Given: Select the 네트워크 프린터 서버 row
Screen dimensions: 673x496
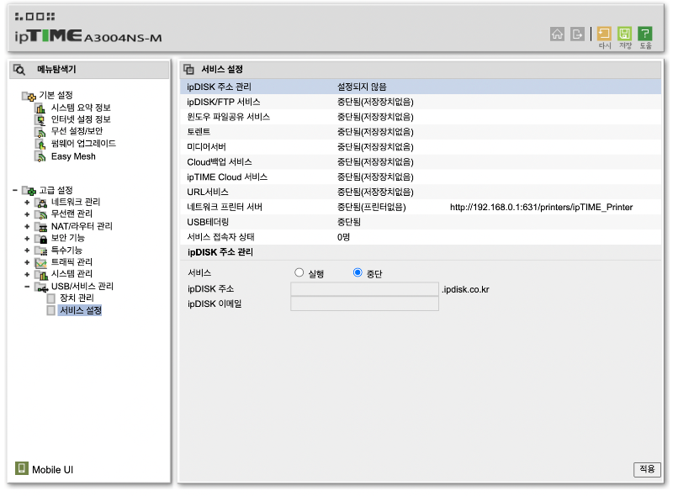Looking at the screenshot, I should (x=421, y=208).
